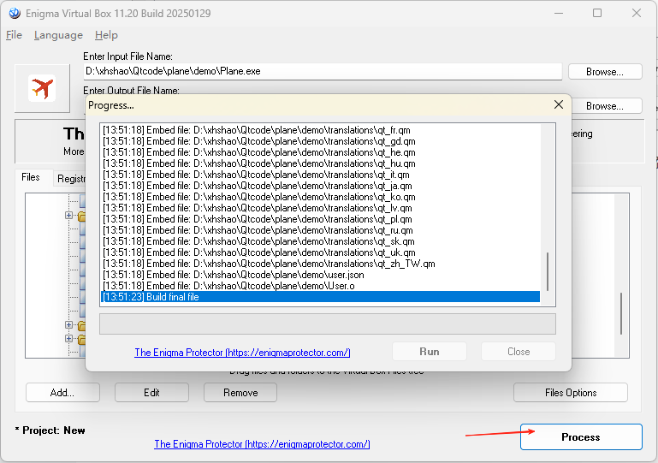This screenshot has width=658, height=463.
Task: Expand the bottom folder node in tree
Action: coord(68,338)
